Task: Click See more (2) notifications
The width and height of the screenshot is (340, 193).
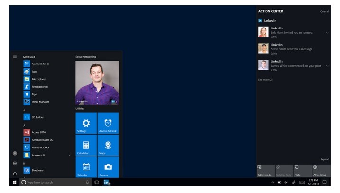Action: coord(265,80)
